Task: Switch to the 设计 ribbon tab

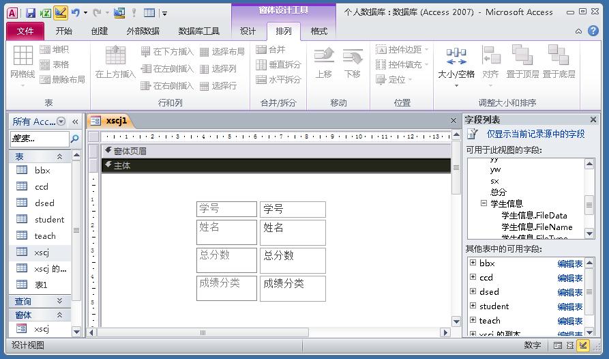Action: click(x=248, y=31)
